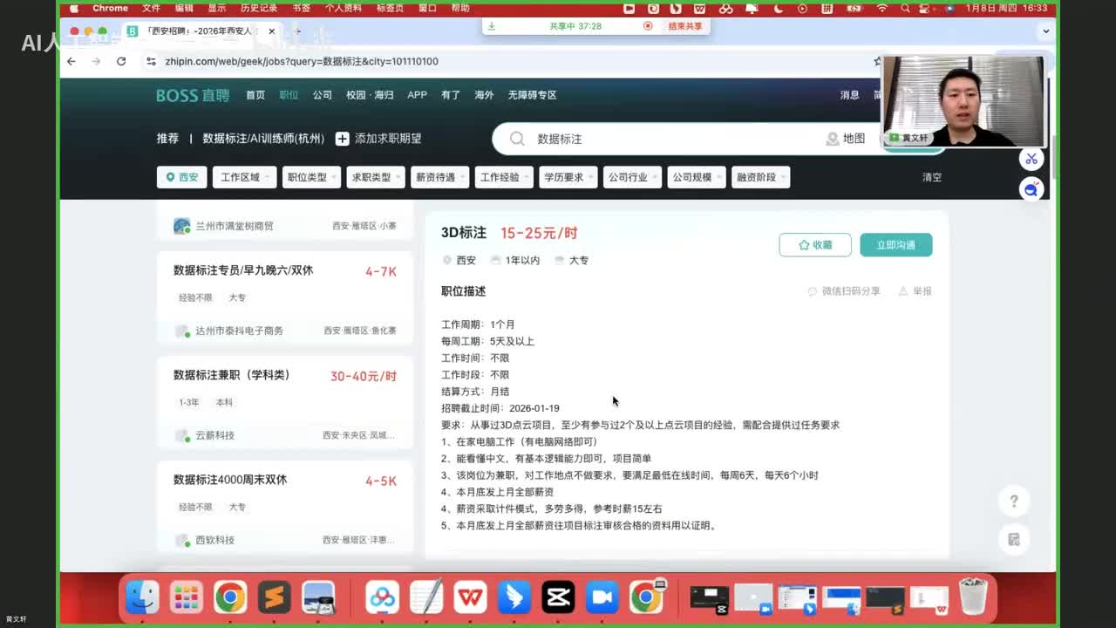Click the download arrow in share bar
Image resolution: width=1116 pixels, height=628 pixels.
tap(491, 26)
